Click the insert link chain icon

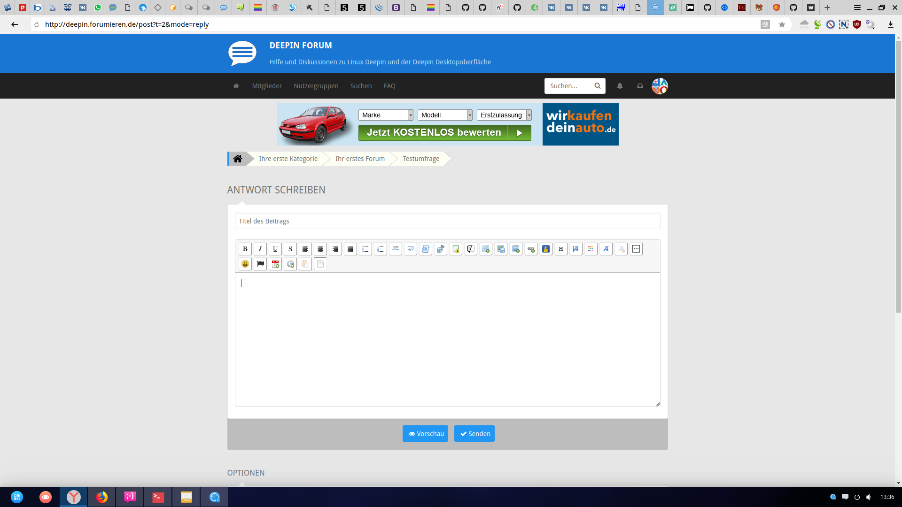(530, 249)
